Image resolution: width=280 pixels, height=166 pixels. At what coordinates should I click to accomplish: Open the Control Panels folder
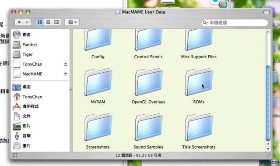149,40
